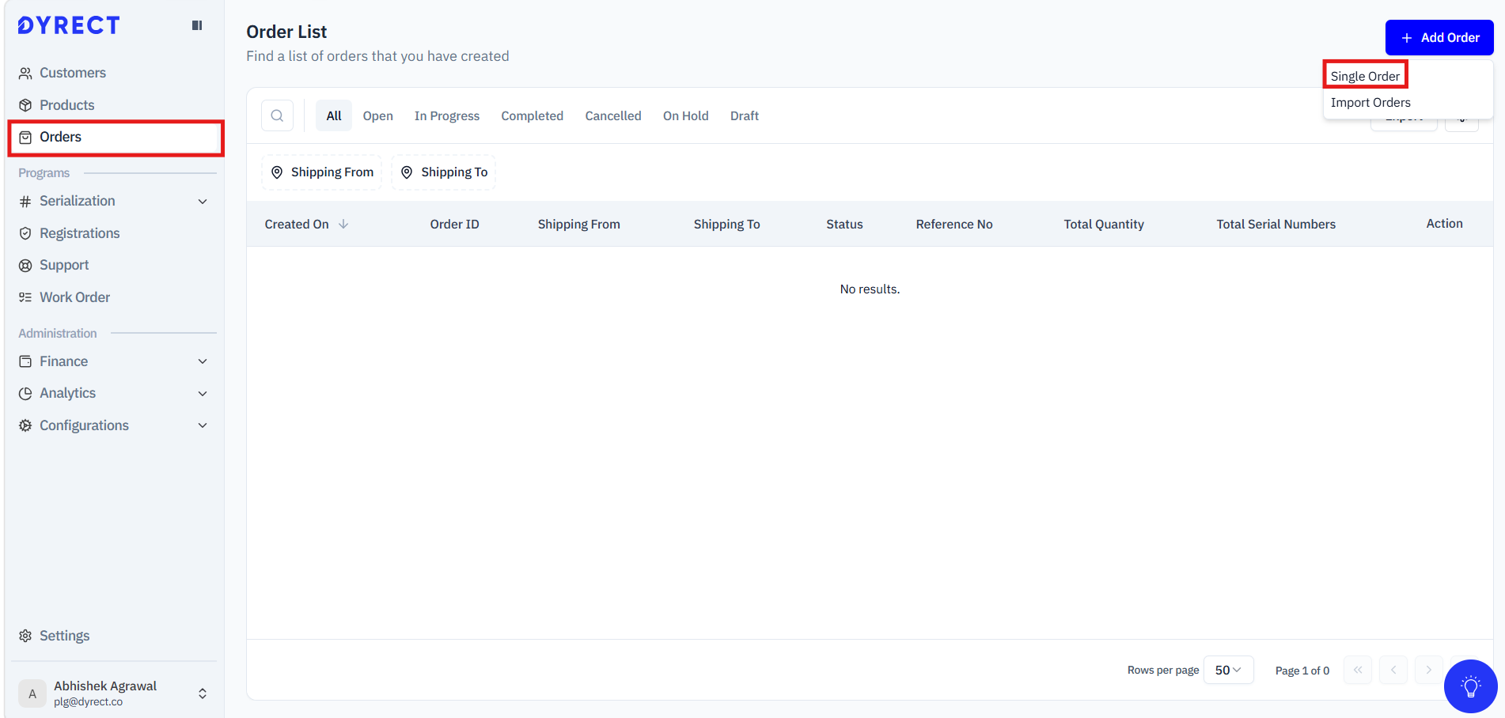Expand the Configurations section
Image resolution: width=1505 pixels, height=718 pixels.
click(x=115, y=425)
